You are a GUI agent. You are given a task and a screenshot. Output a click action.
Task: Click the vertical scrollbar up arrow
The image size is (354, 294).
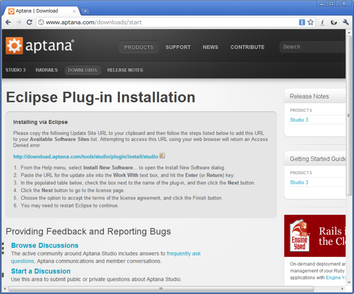point(349,33)
